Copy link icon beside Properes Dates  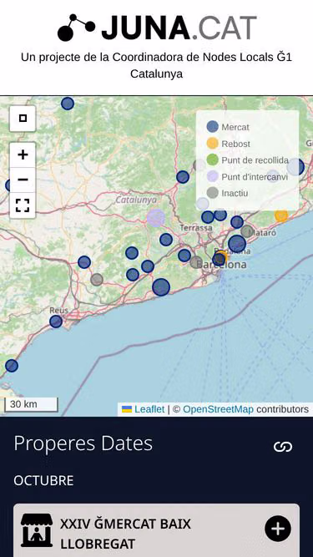(x=283, y=447)
